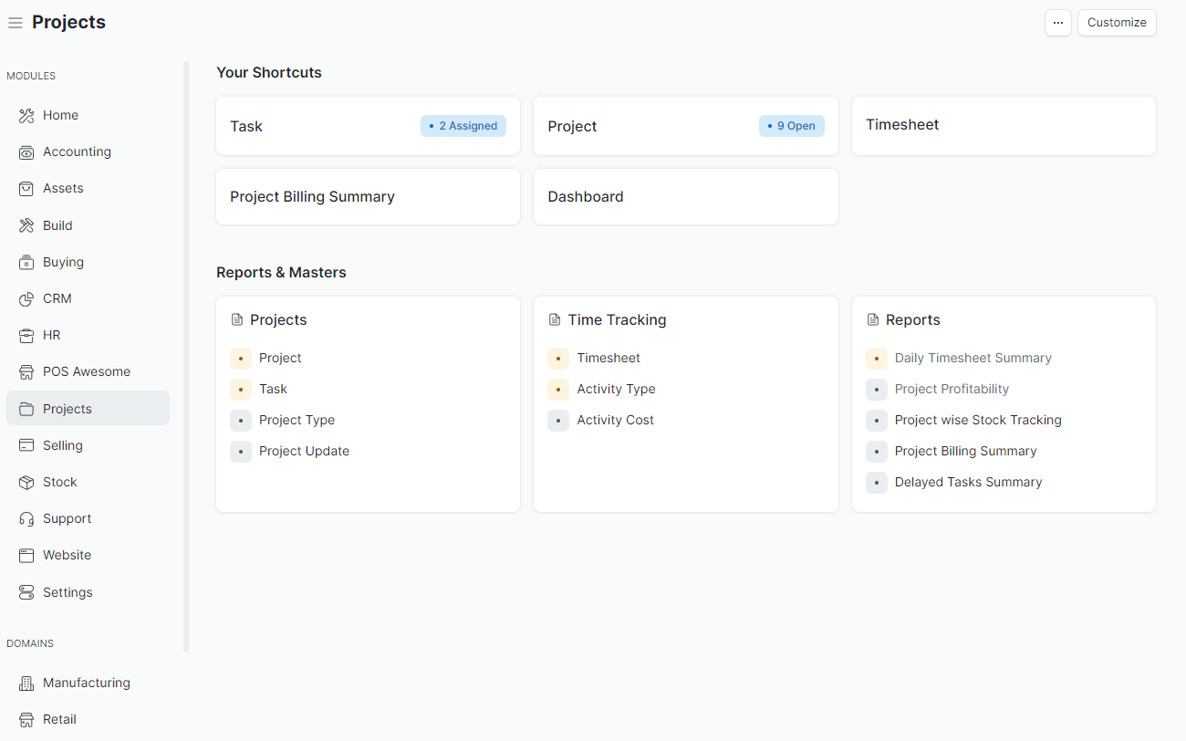The width and height of the screenshot is (1186, 741).
Task: Click the CRM module icon
Action: tap(26, 298)
